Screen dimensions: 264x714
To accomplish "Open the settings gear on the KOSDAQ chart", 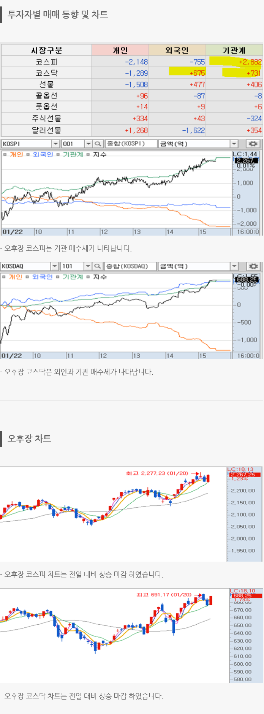I will point(253,266).
